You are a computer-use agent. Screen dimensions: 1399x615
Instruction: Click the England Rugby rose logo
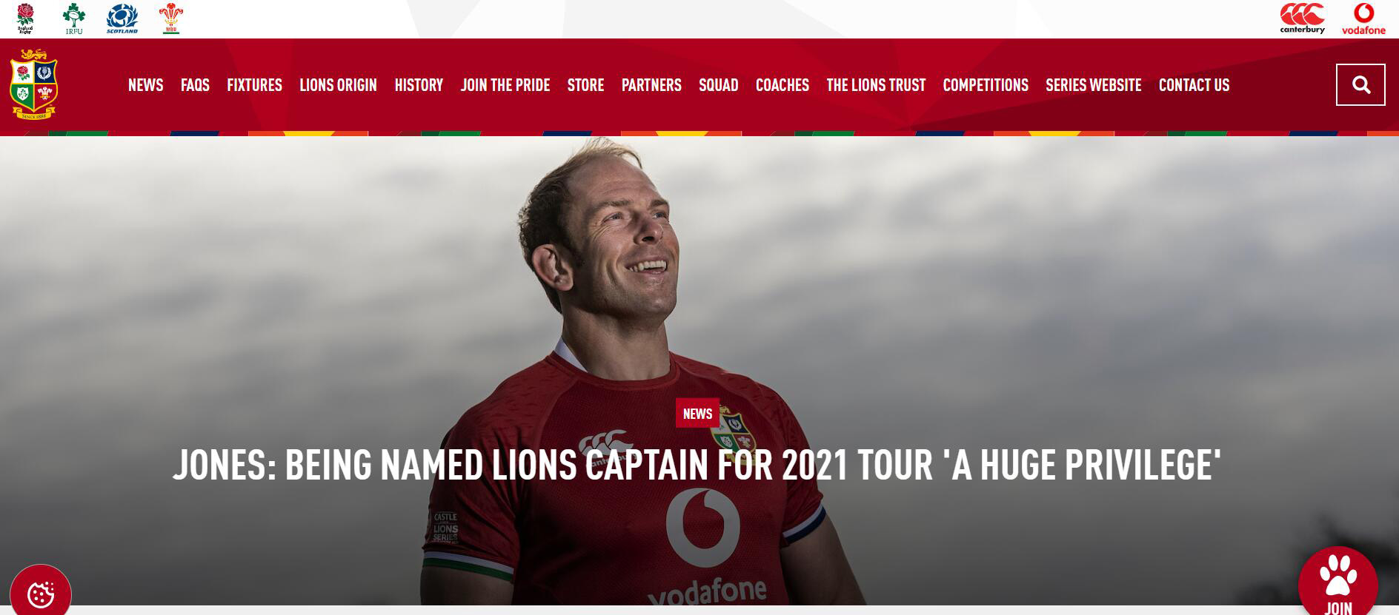click(x=25, y=19)
